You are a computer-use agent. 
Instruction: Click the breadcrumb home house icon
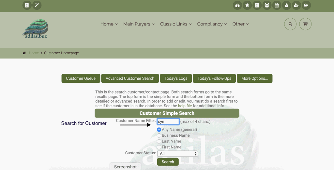click(x=24, y=53)
